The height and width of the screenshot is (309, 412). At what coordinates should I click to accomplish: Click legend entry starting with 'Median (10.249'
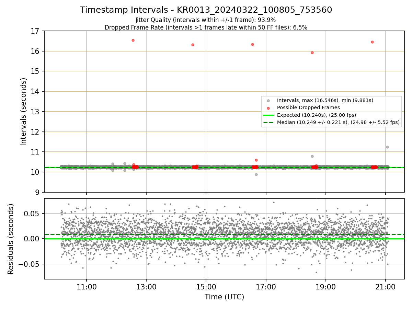click(338, 122)
